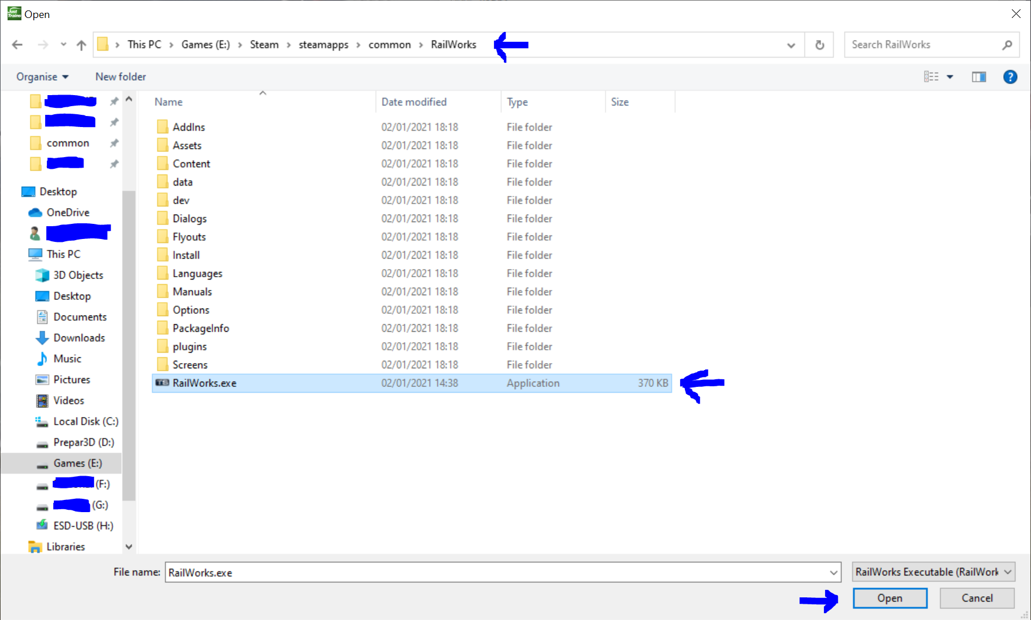Select OneDrive in the navigation pane
The width and height of the screenshot is (1031, 620).
68,212
